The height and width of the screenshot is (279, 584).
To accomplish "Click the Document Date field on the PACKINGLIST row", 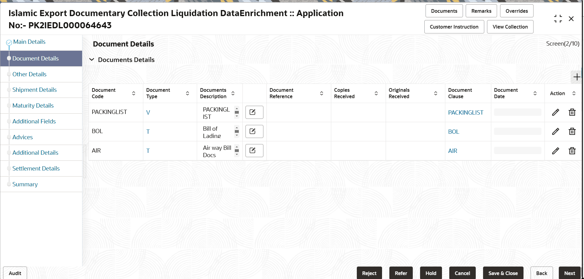I will click(517, 112).
